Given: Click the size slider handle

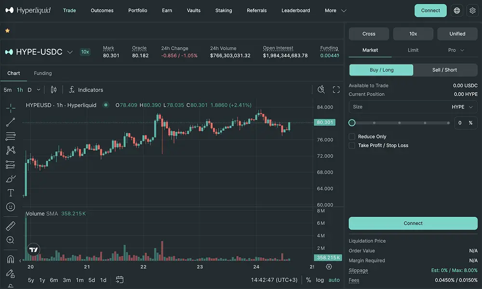Looking at the screenshot, I should point(352,123).
